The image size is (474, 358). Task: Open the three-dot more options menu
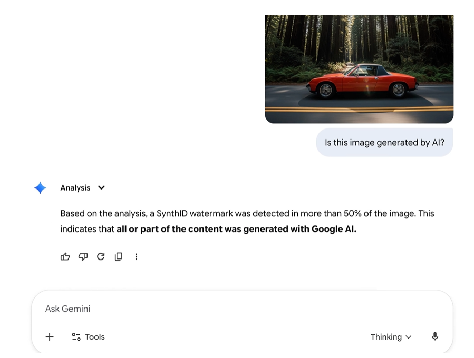136,256
